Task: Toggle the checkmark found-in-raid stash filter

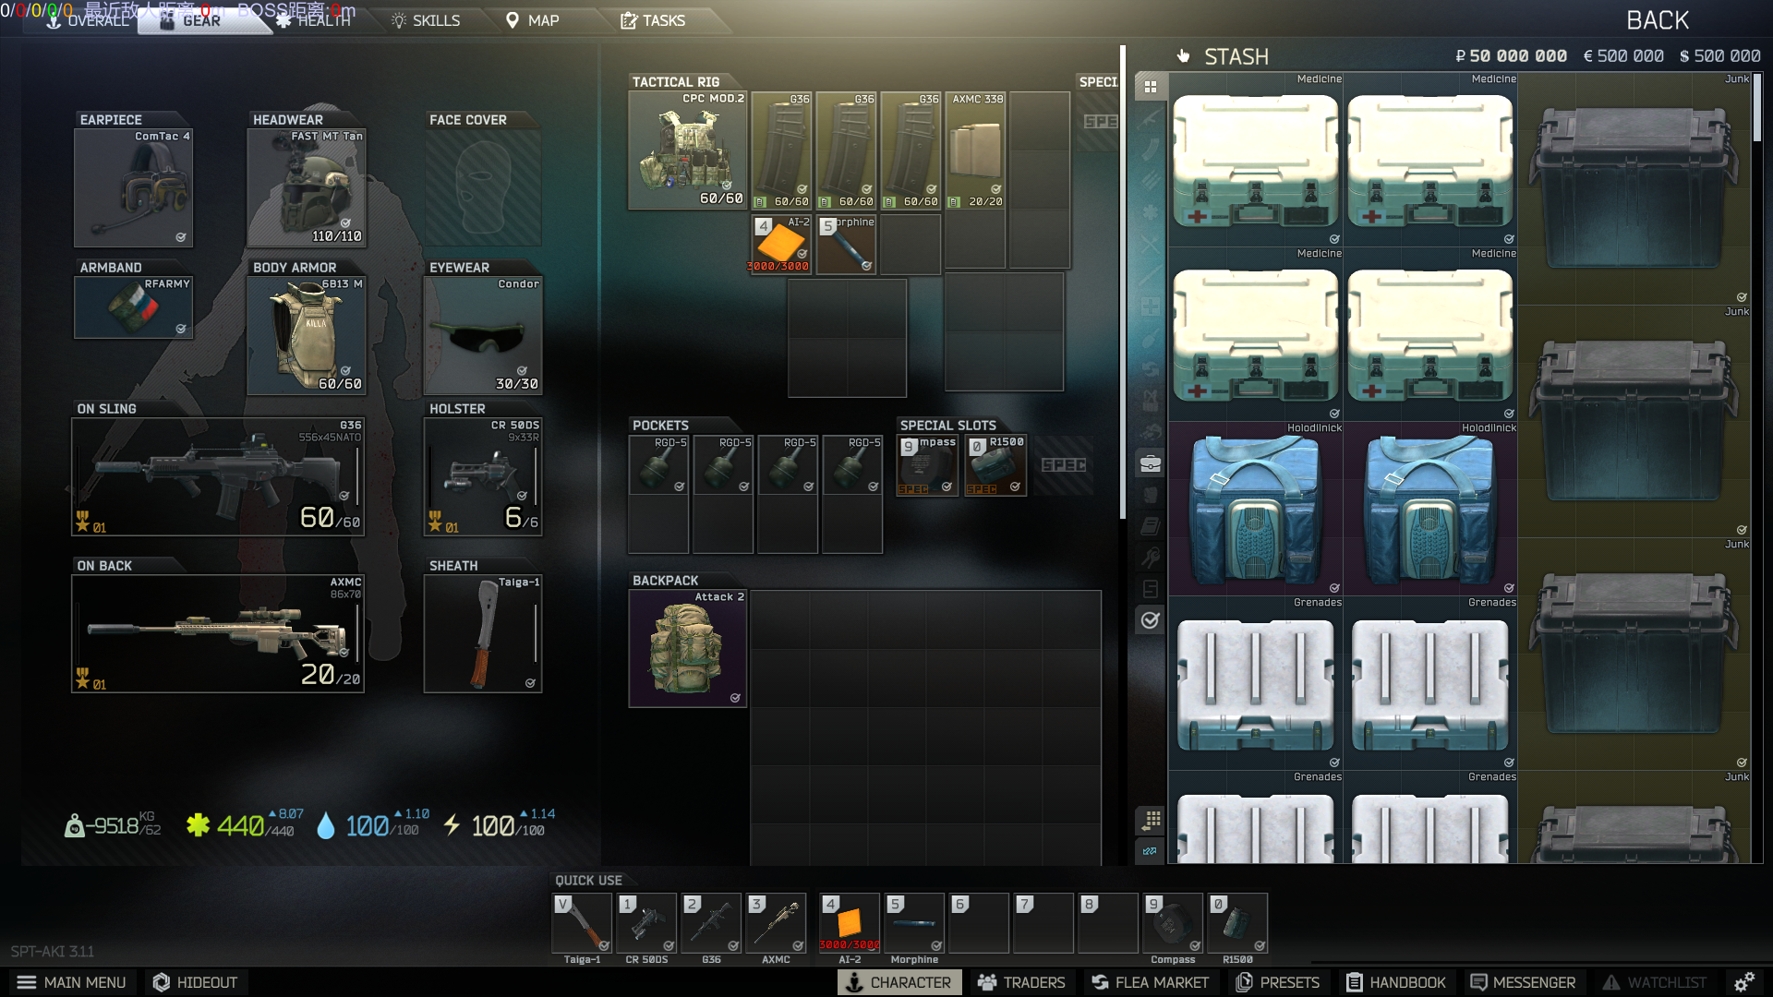Action: pyautogui.click(x=1151, y=620)
